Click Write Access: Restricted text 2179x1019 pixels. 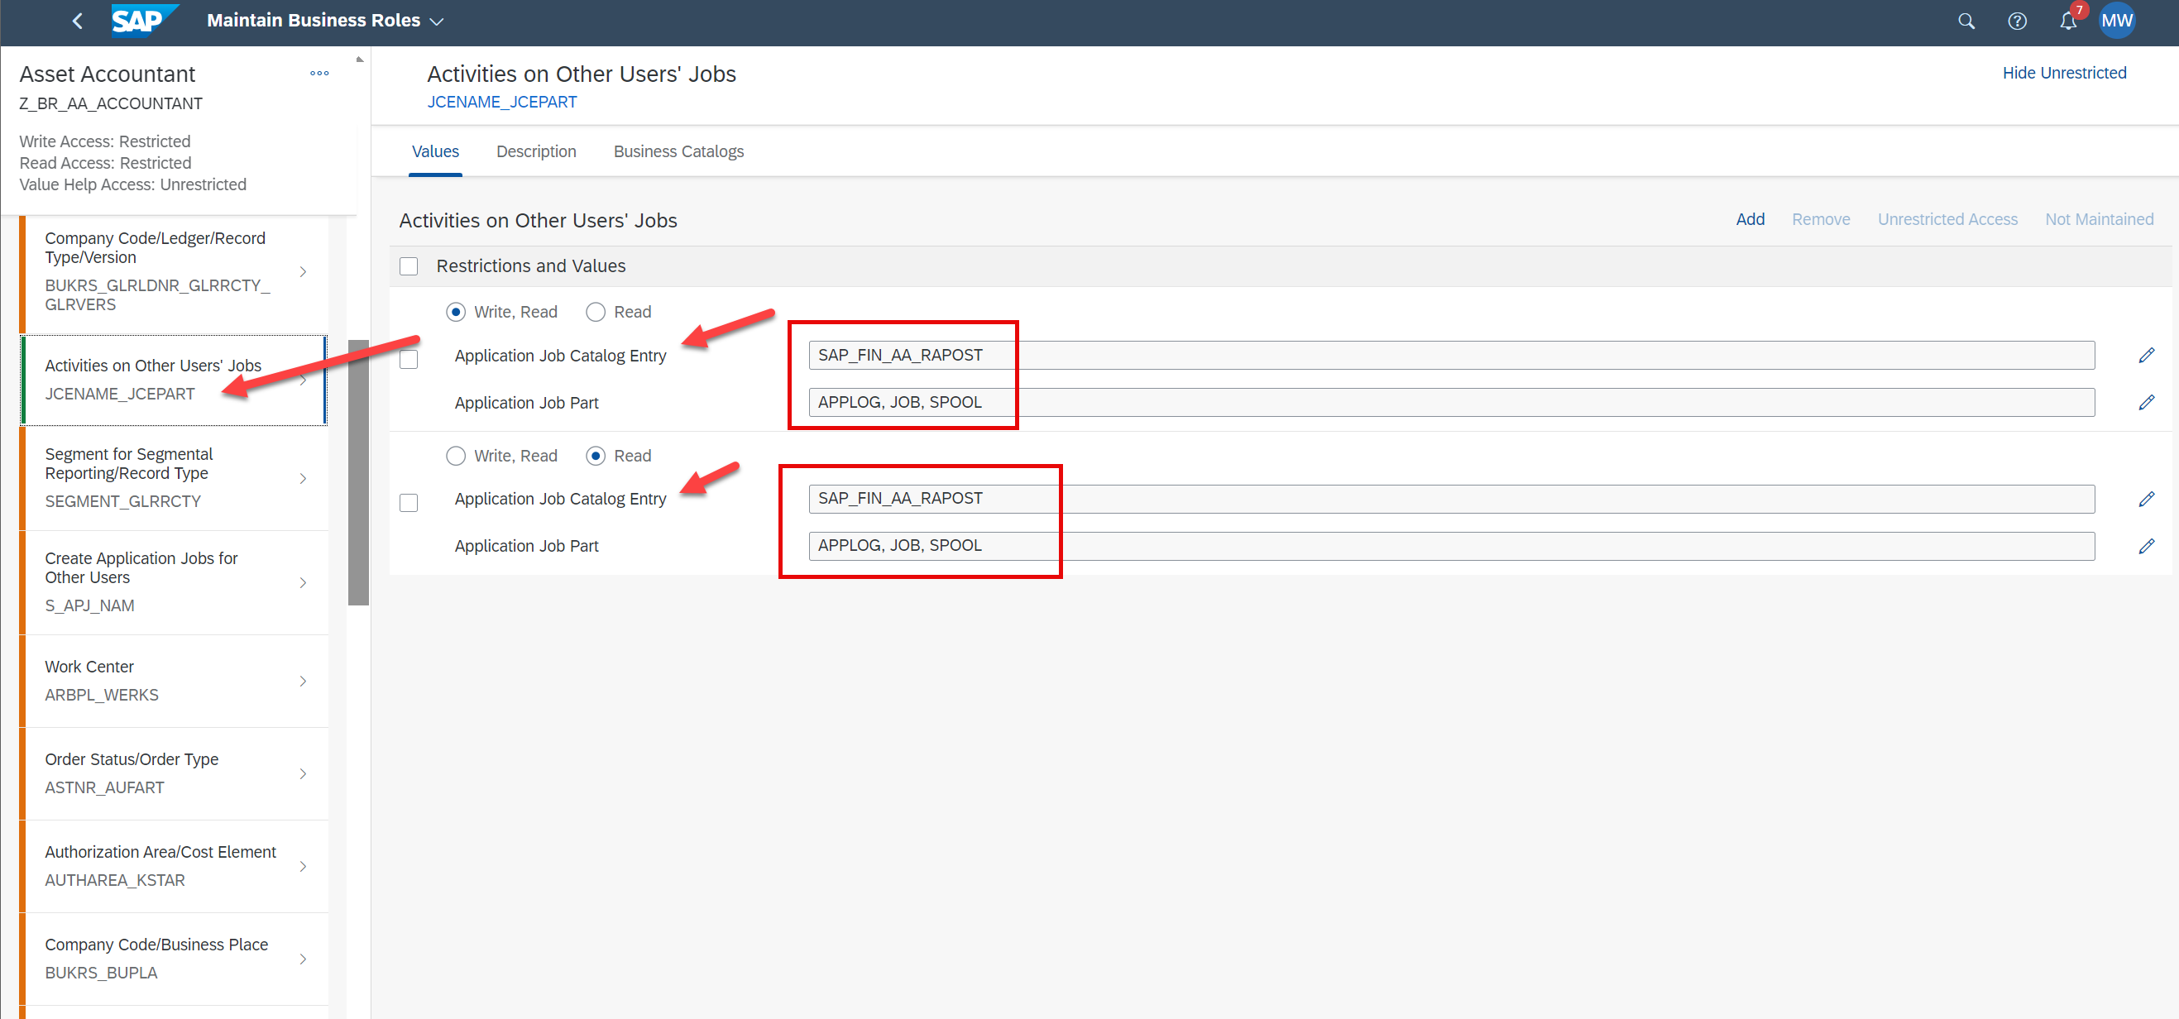click(x=105, y=141)
